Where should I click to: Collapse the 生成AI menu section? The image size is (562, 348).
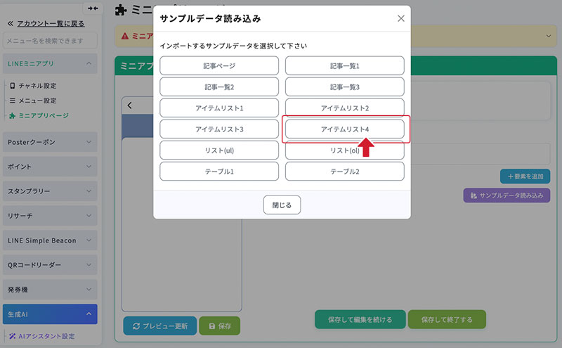(50, 314)
